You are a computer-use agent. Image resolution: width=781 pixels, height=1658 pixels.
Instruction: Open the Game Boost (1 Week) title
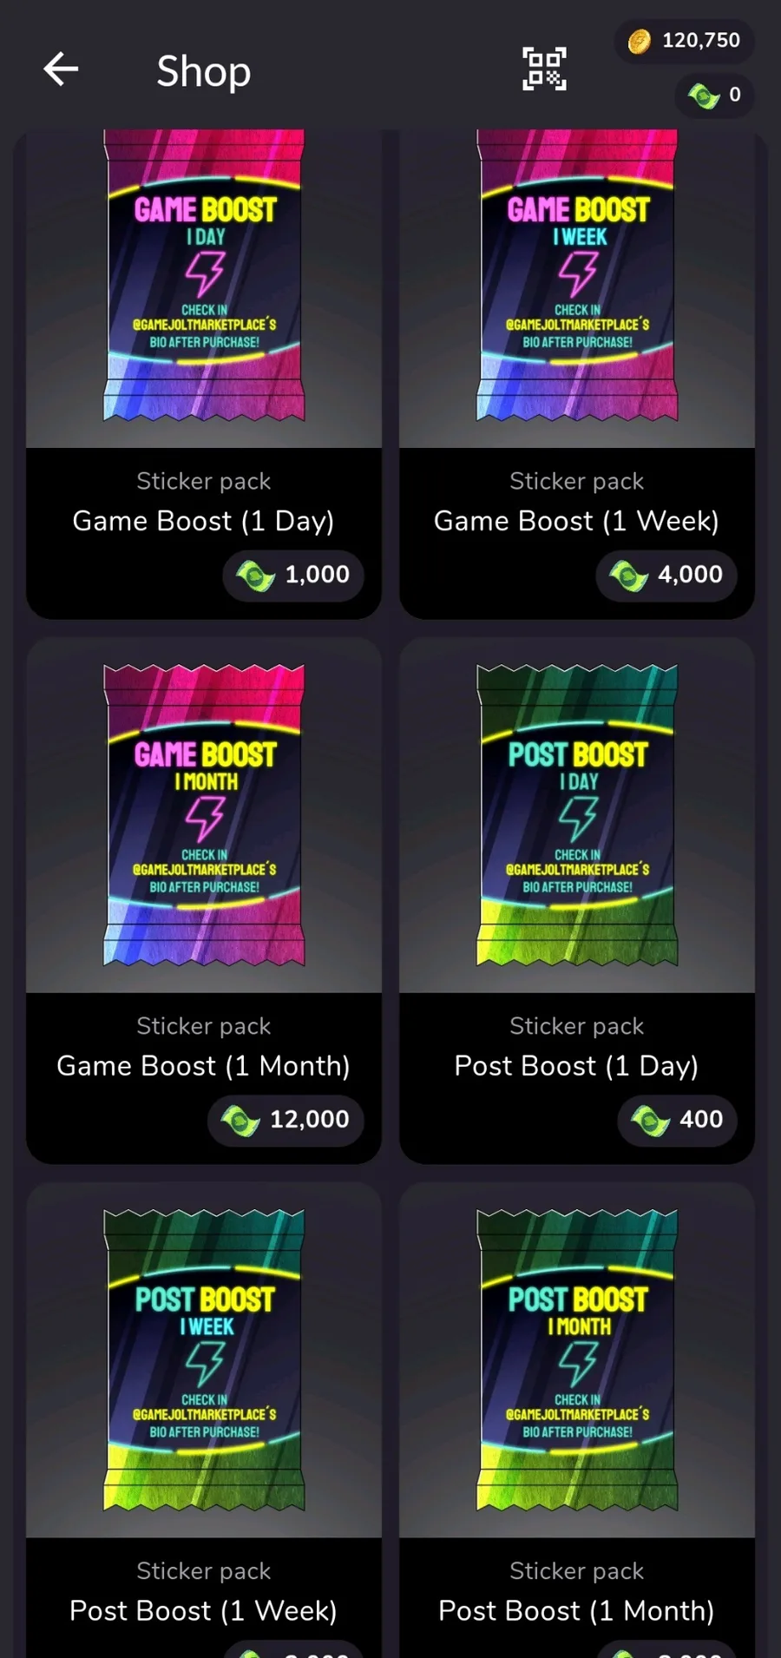[x=577, y=521]
